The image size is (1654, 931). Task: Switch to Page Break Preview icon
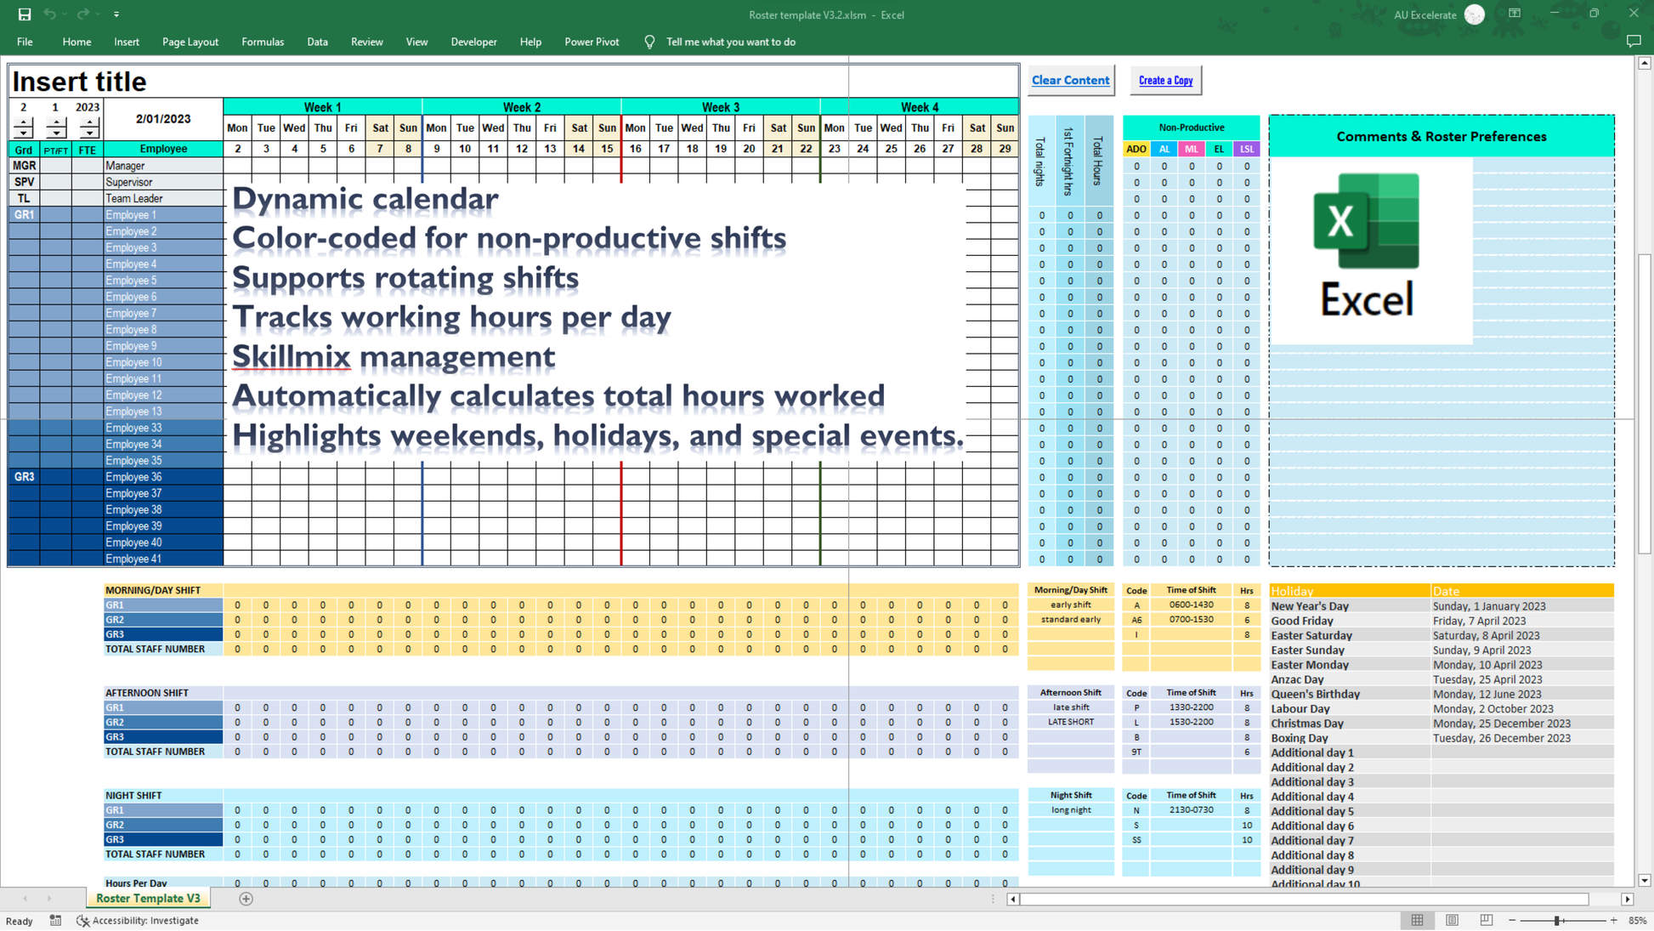point(1486,921)
